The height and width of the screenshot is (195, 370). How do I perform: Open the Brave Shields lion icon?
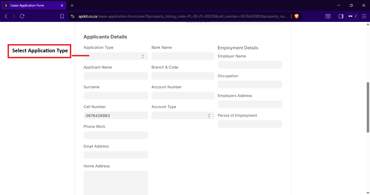[296, 16]
